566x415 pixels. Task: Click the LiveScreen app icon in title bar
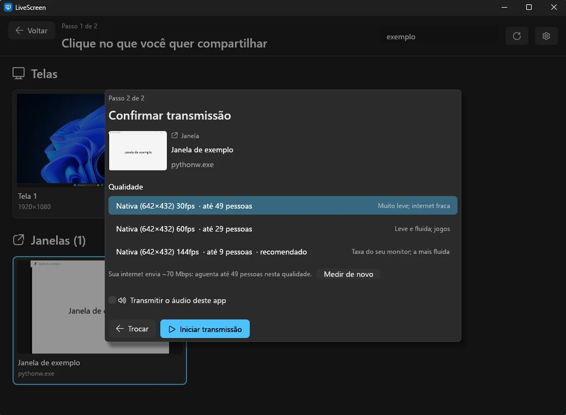point(8,7)
